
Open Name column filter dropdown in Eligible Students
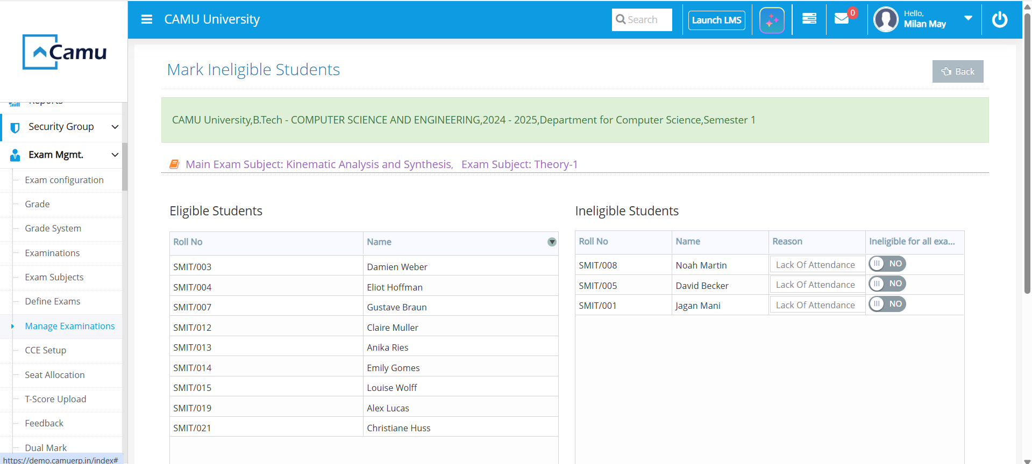point(552,242)
